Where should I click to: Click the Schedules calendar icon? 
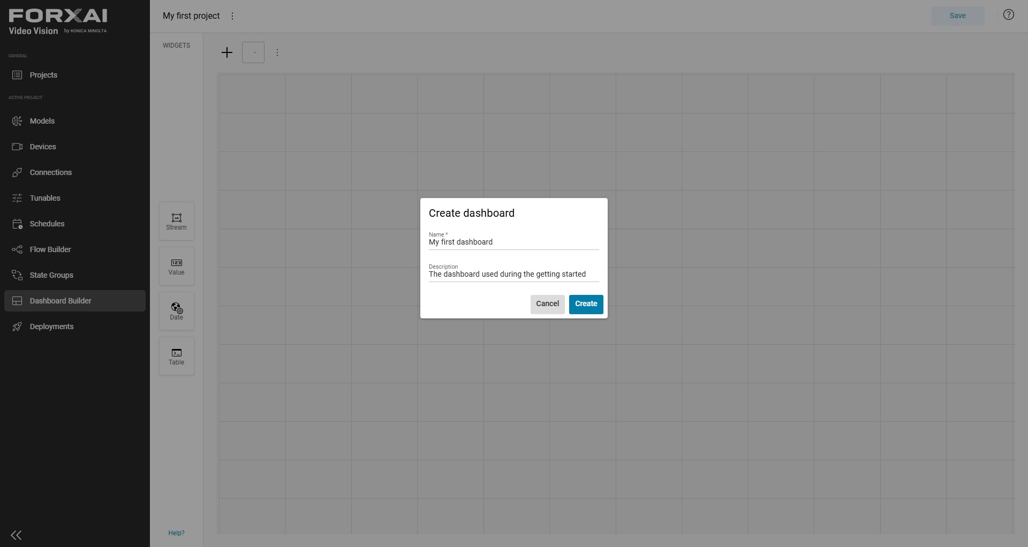coord(17,224)
